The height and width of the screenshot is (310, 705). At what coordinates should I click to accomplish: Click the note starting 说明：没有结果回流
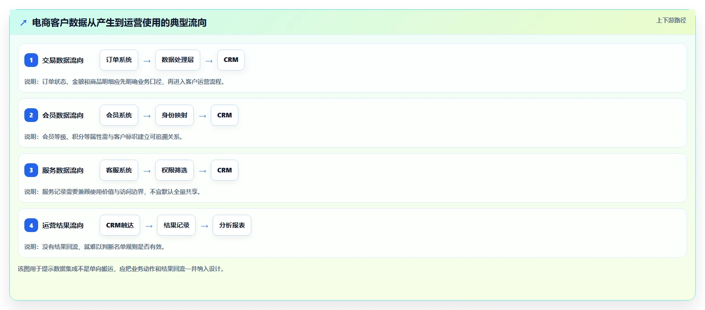click(x=95, y=247)
